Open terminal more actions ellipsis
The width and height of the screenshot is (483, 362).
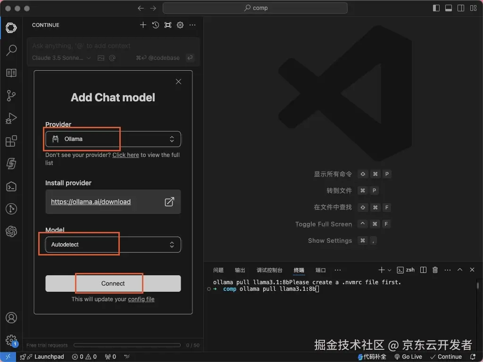[448, 270]
